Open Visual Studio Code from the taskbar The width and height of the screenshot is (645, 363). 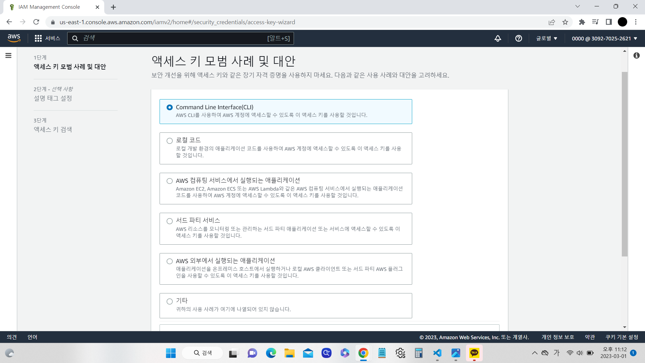[437, 353]
